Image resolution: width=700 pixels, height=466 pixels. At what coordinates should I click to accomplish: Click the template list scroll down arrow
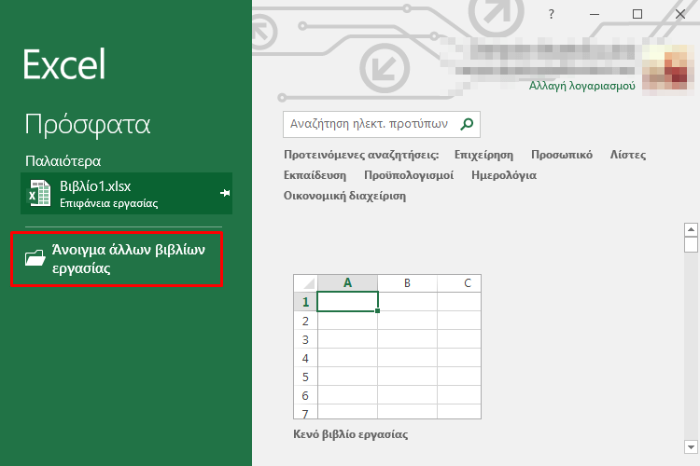click(691, 446)
